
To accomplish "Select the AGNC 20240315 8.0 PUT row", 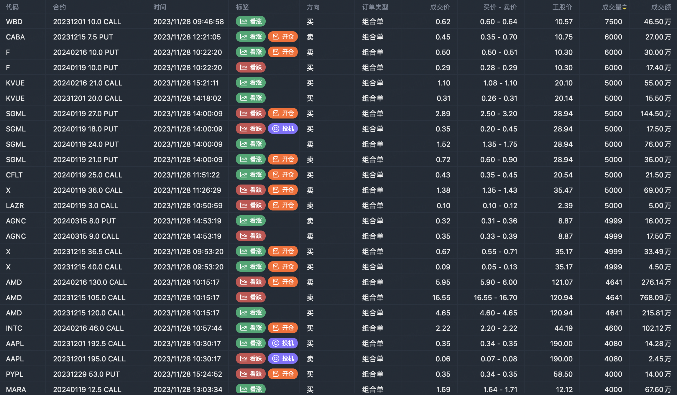I will pyautogui.click(x=84, y=221).
